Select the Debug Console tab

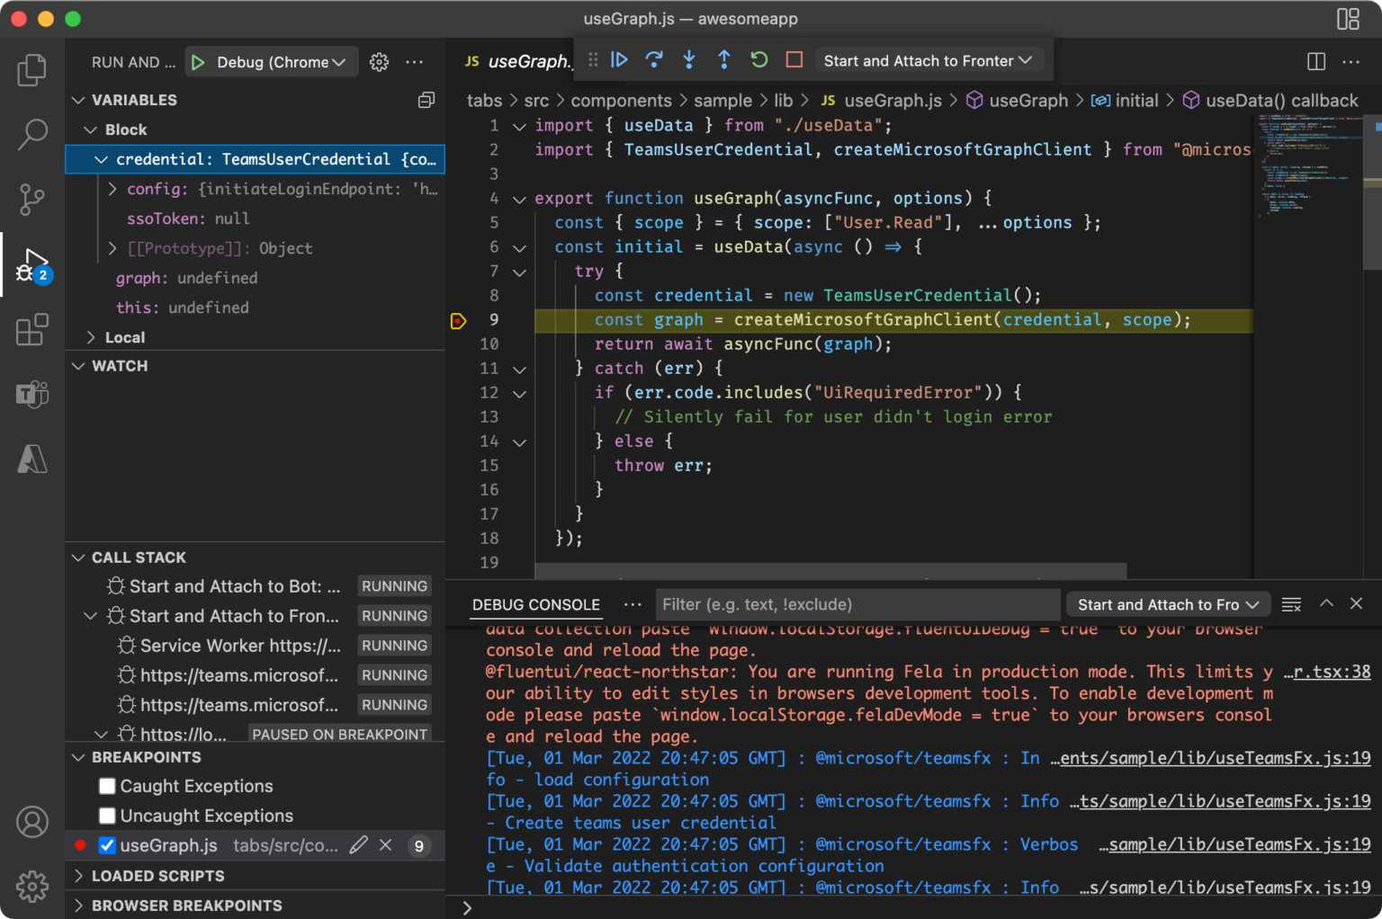(535, 605)
